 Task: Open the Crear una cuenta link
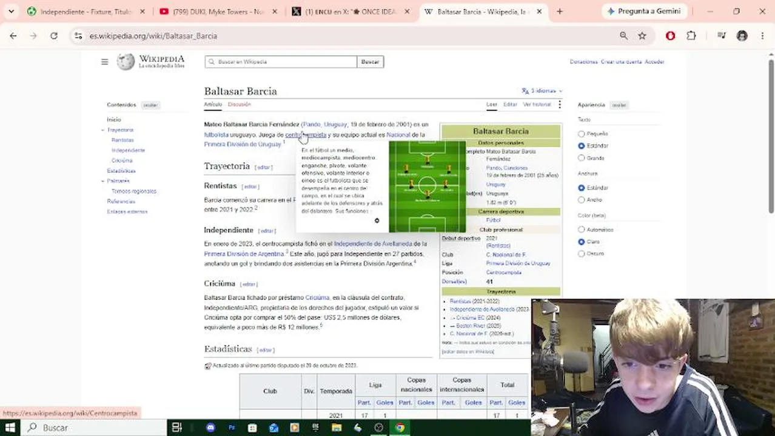[x=621, y=62]
